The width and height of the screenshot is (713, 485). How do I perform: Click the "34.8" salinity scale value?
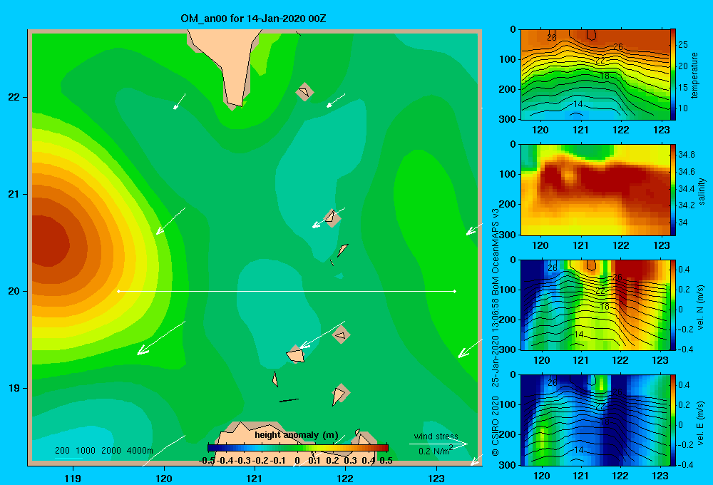pos(687,155)
